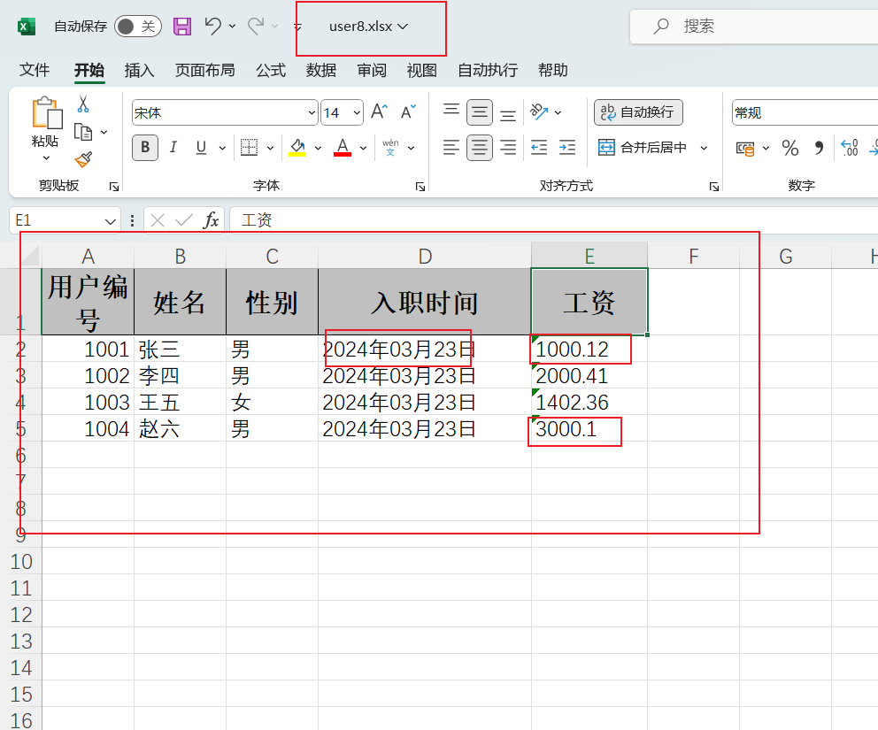Screen dimensions: 878x730
Task: Click the Format Painter brush icon
Action: point(83,159)
